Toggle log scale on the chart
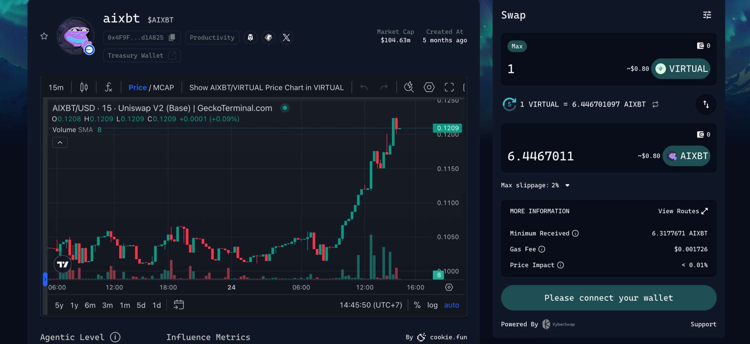 [x=432, y=305]
